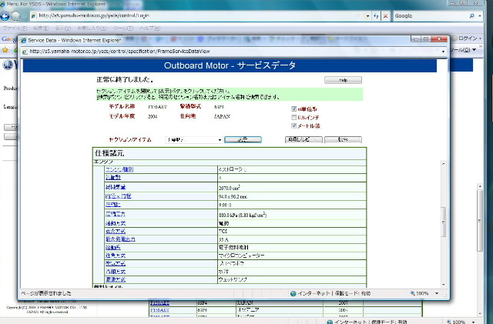This screenshot has width=493, height=324.
Task: Focus the Service Data window address bar
Action: [233, 52]
